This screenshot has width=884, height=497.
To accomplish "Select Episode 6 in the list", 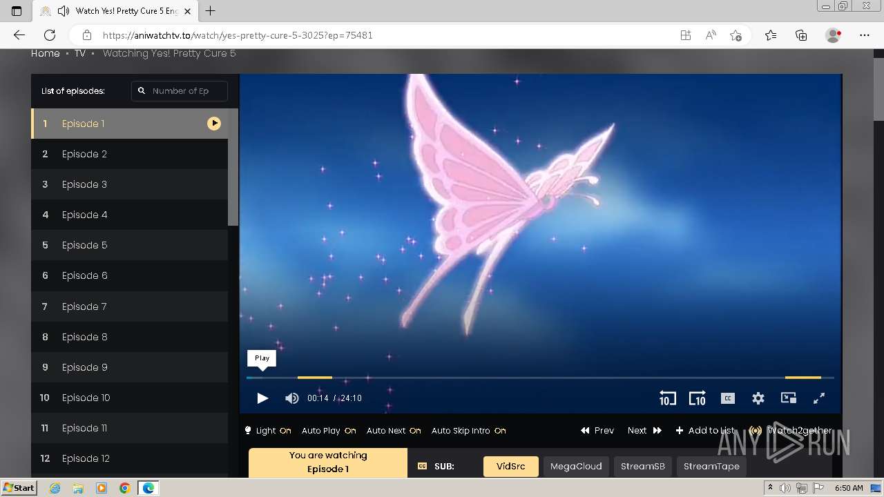I will pos(130,275).
